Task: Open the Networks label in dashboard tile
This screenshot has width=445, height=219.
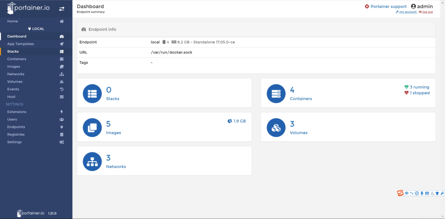Action: (x=116, y=167)
